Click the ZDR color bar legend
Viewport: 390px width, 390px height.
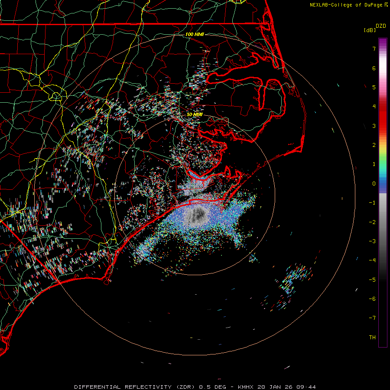383,192
